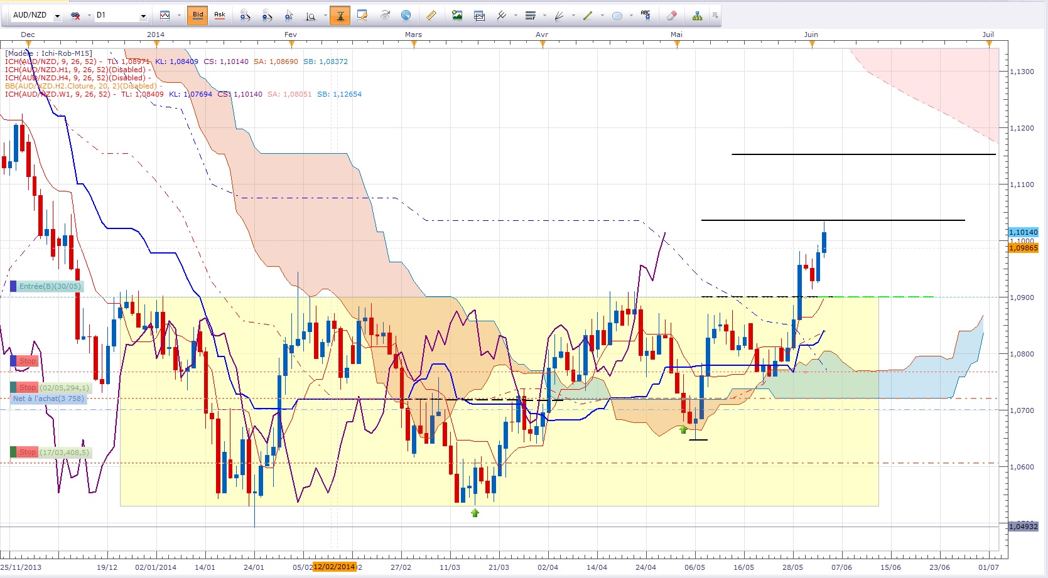Open the green hierarchy tree icon
The image size is (1048, 578).
pyautogui.click(x=697, y=16)
